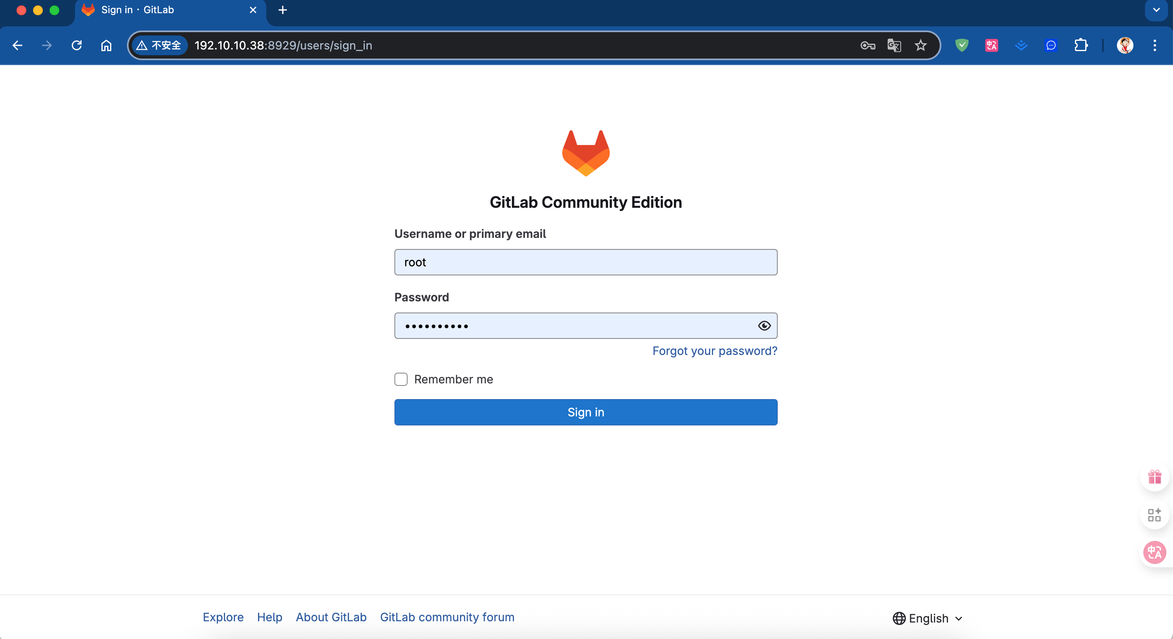
Task: Click the blue Sign in button
Action: click(586, 412)
